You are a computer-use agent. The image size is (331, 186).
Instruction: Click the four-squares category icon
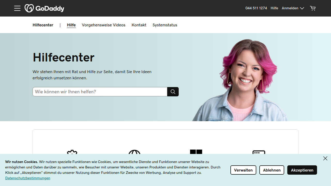tap(196, 152)
